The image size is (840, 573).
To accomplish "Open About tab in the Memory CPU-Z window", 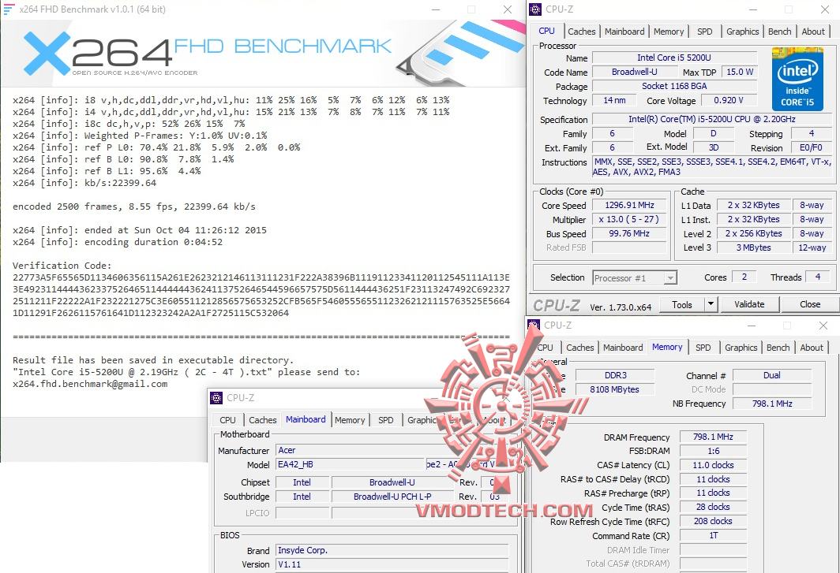I will (x=812, y=348).
